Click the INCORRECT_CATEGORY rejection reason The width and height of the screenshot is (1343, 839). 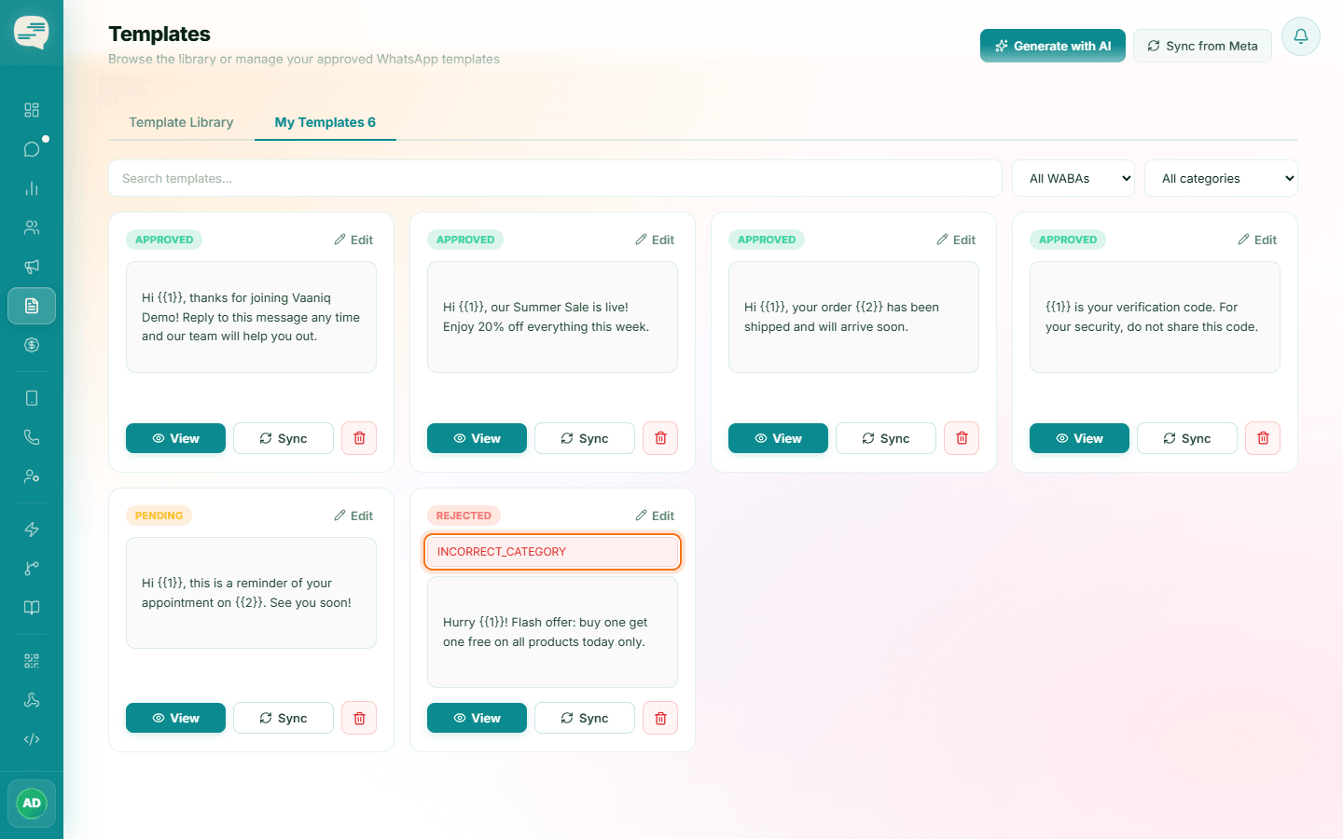pos(552,552)
